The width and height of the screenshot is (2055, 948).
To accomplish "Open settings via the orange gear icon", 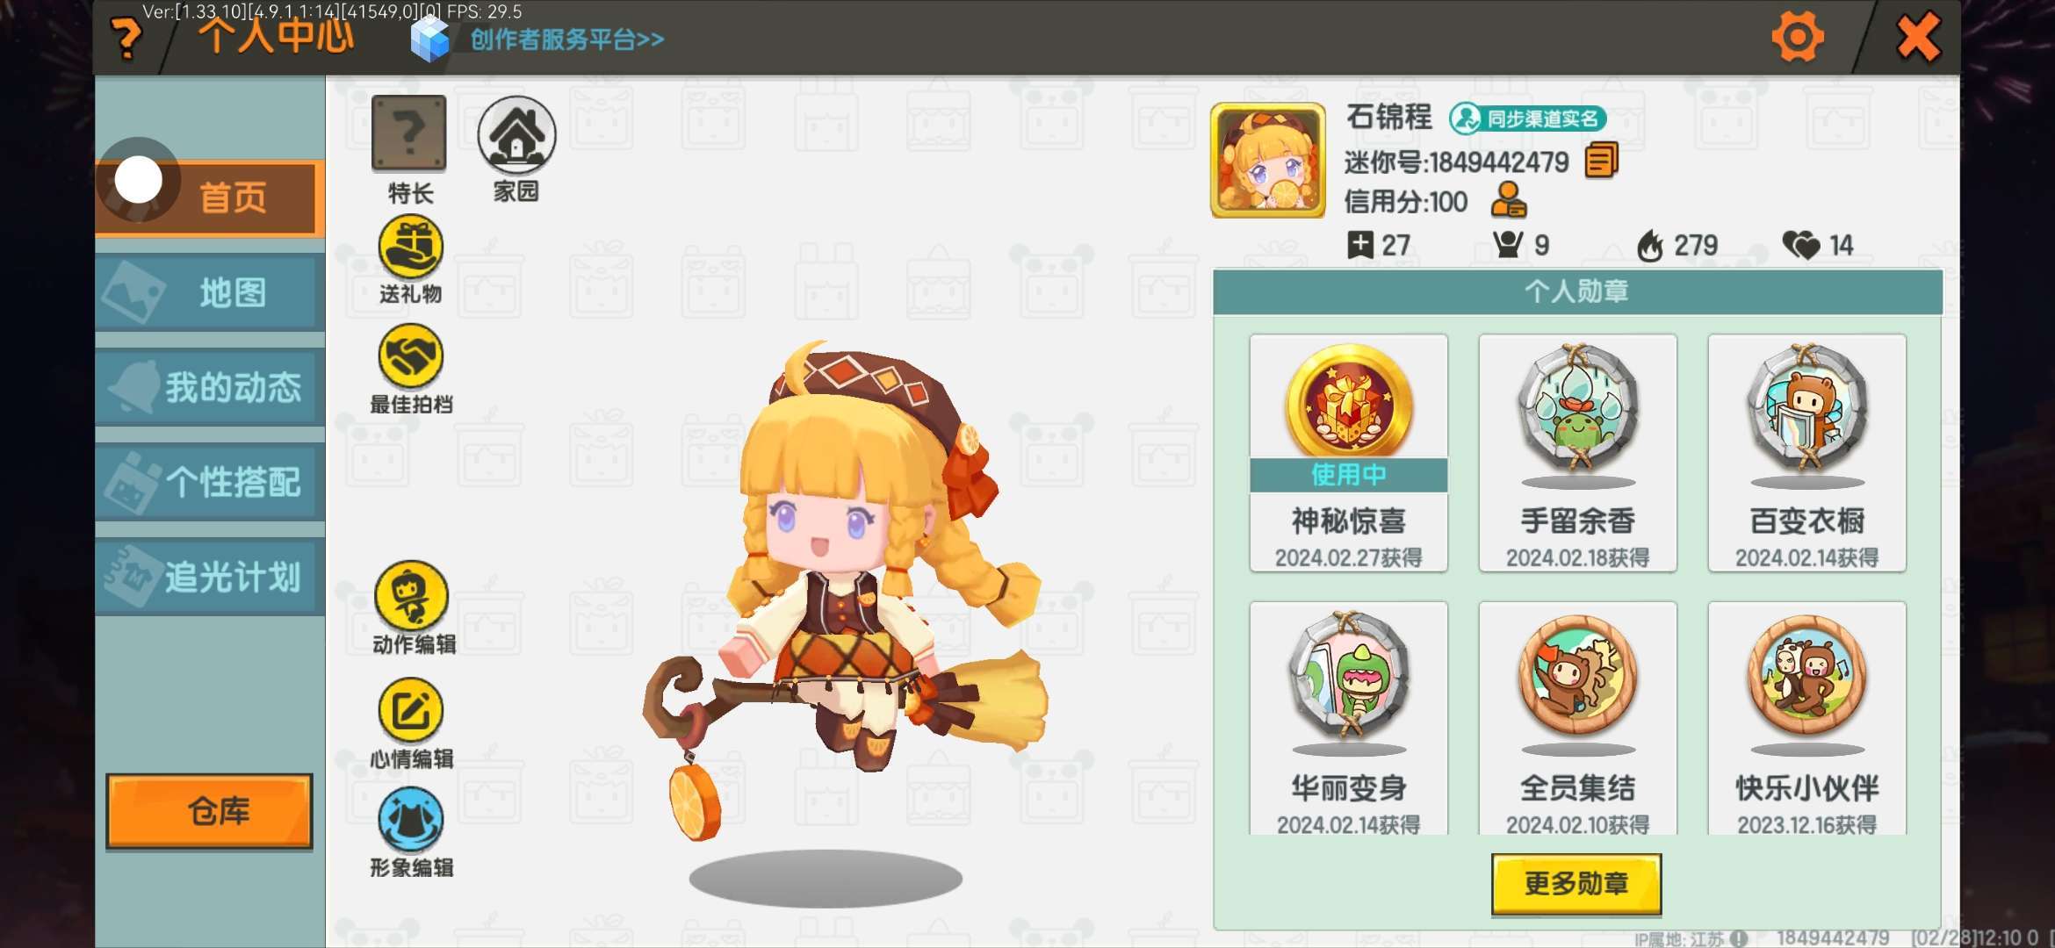I will (1798, 37).
